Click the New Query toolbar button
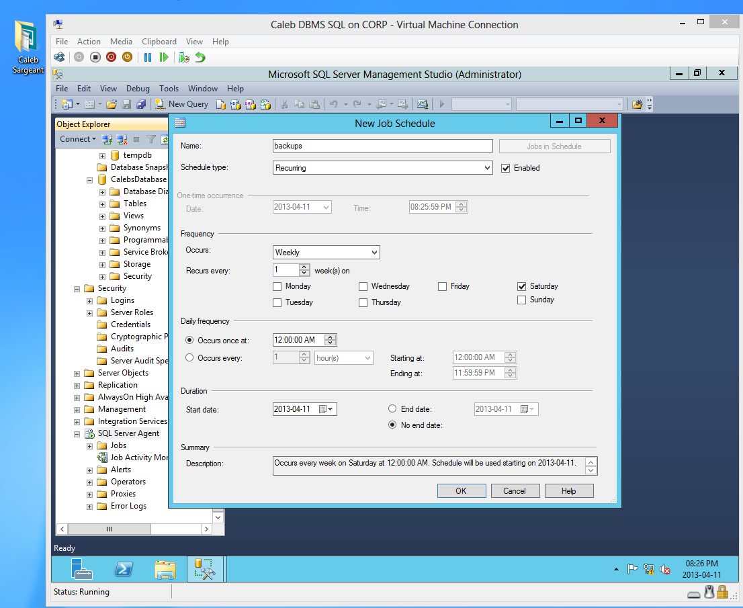 point(182,104)
